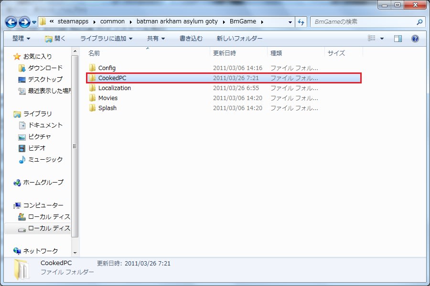
Task: Create a folder with 新しいフォルダー
Action: click(x=239, y=39)
